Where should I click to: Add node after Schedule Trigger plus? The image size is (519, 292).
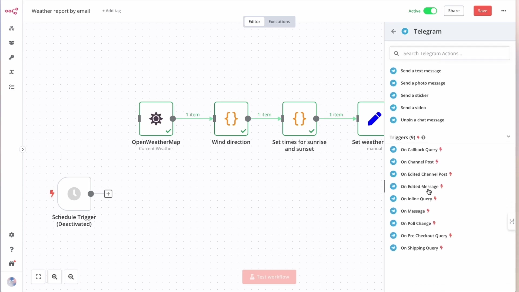[108, 194]
